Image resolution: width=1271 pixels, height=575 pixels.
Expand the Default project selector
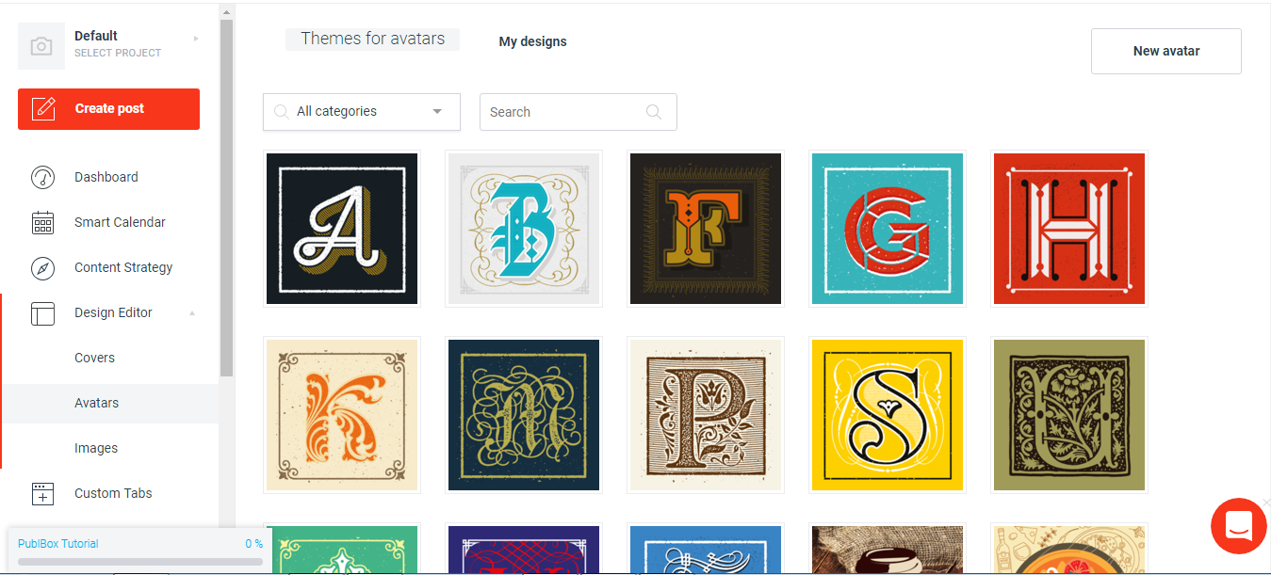[196, 39]
